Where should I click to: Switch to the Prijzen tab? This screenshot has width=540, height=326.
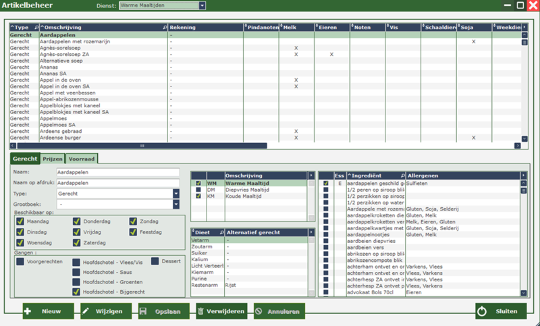51,159
